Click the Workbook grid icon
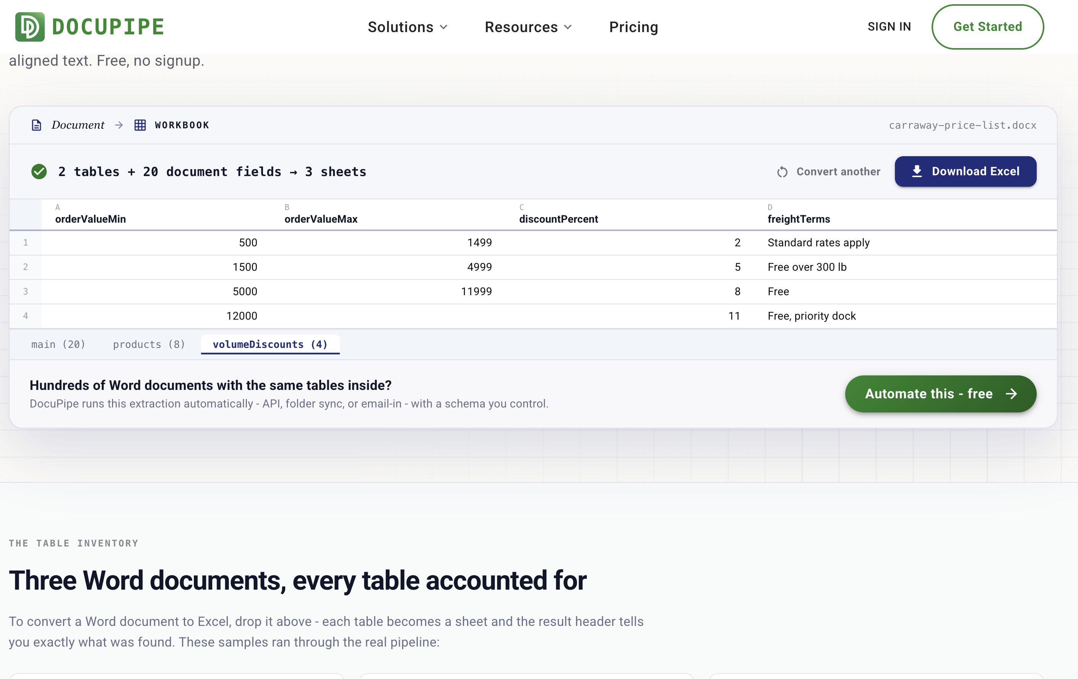 (140, 125)
